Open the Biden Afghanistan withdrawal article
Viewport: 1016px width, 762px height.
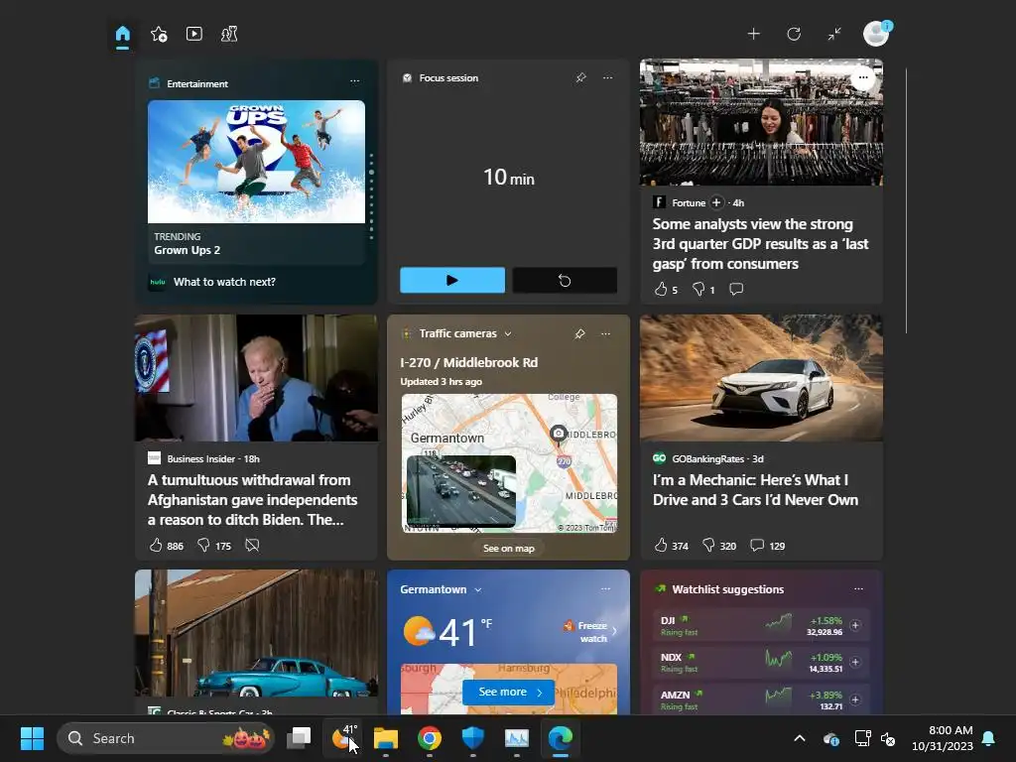(253, 500)
